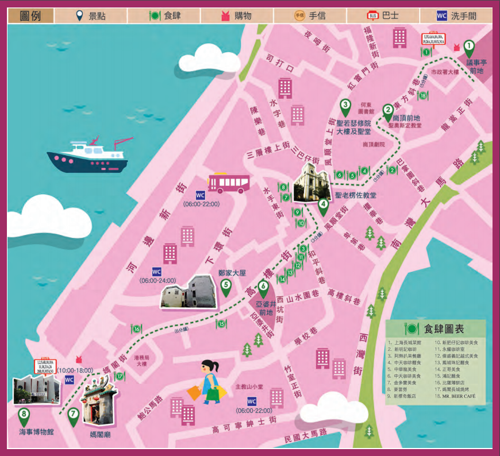The height and width of the screenshot is (456, 500).
Task: Select restaurant marker 15 near 亞婆井前地
Action: click(x=222, y=324)
